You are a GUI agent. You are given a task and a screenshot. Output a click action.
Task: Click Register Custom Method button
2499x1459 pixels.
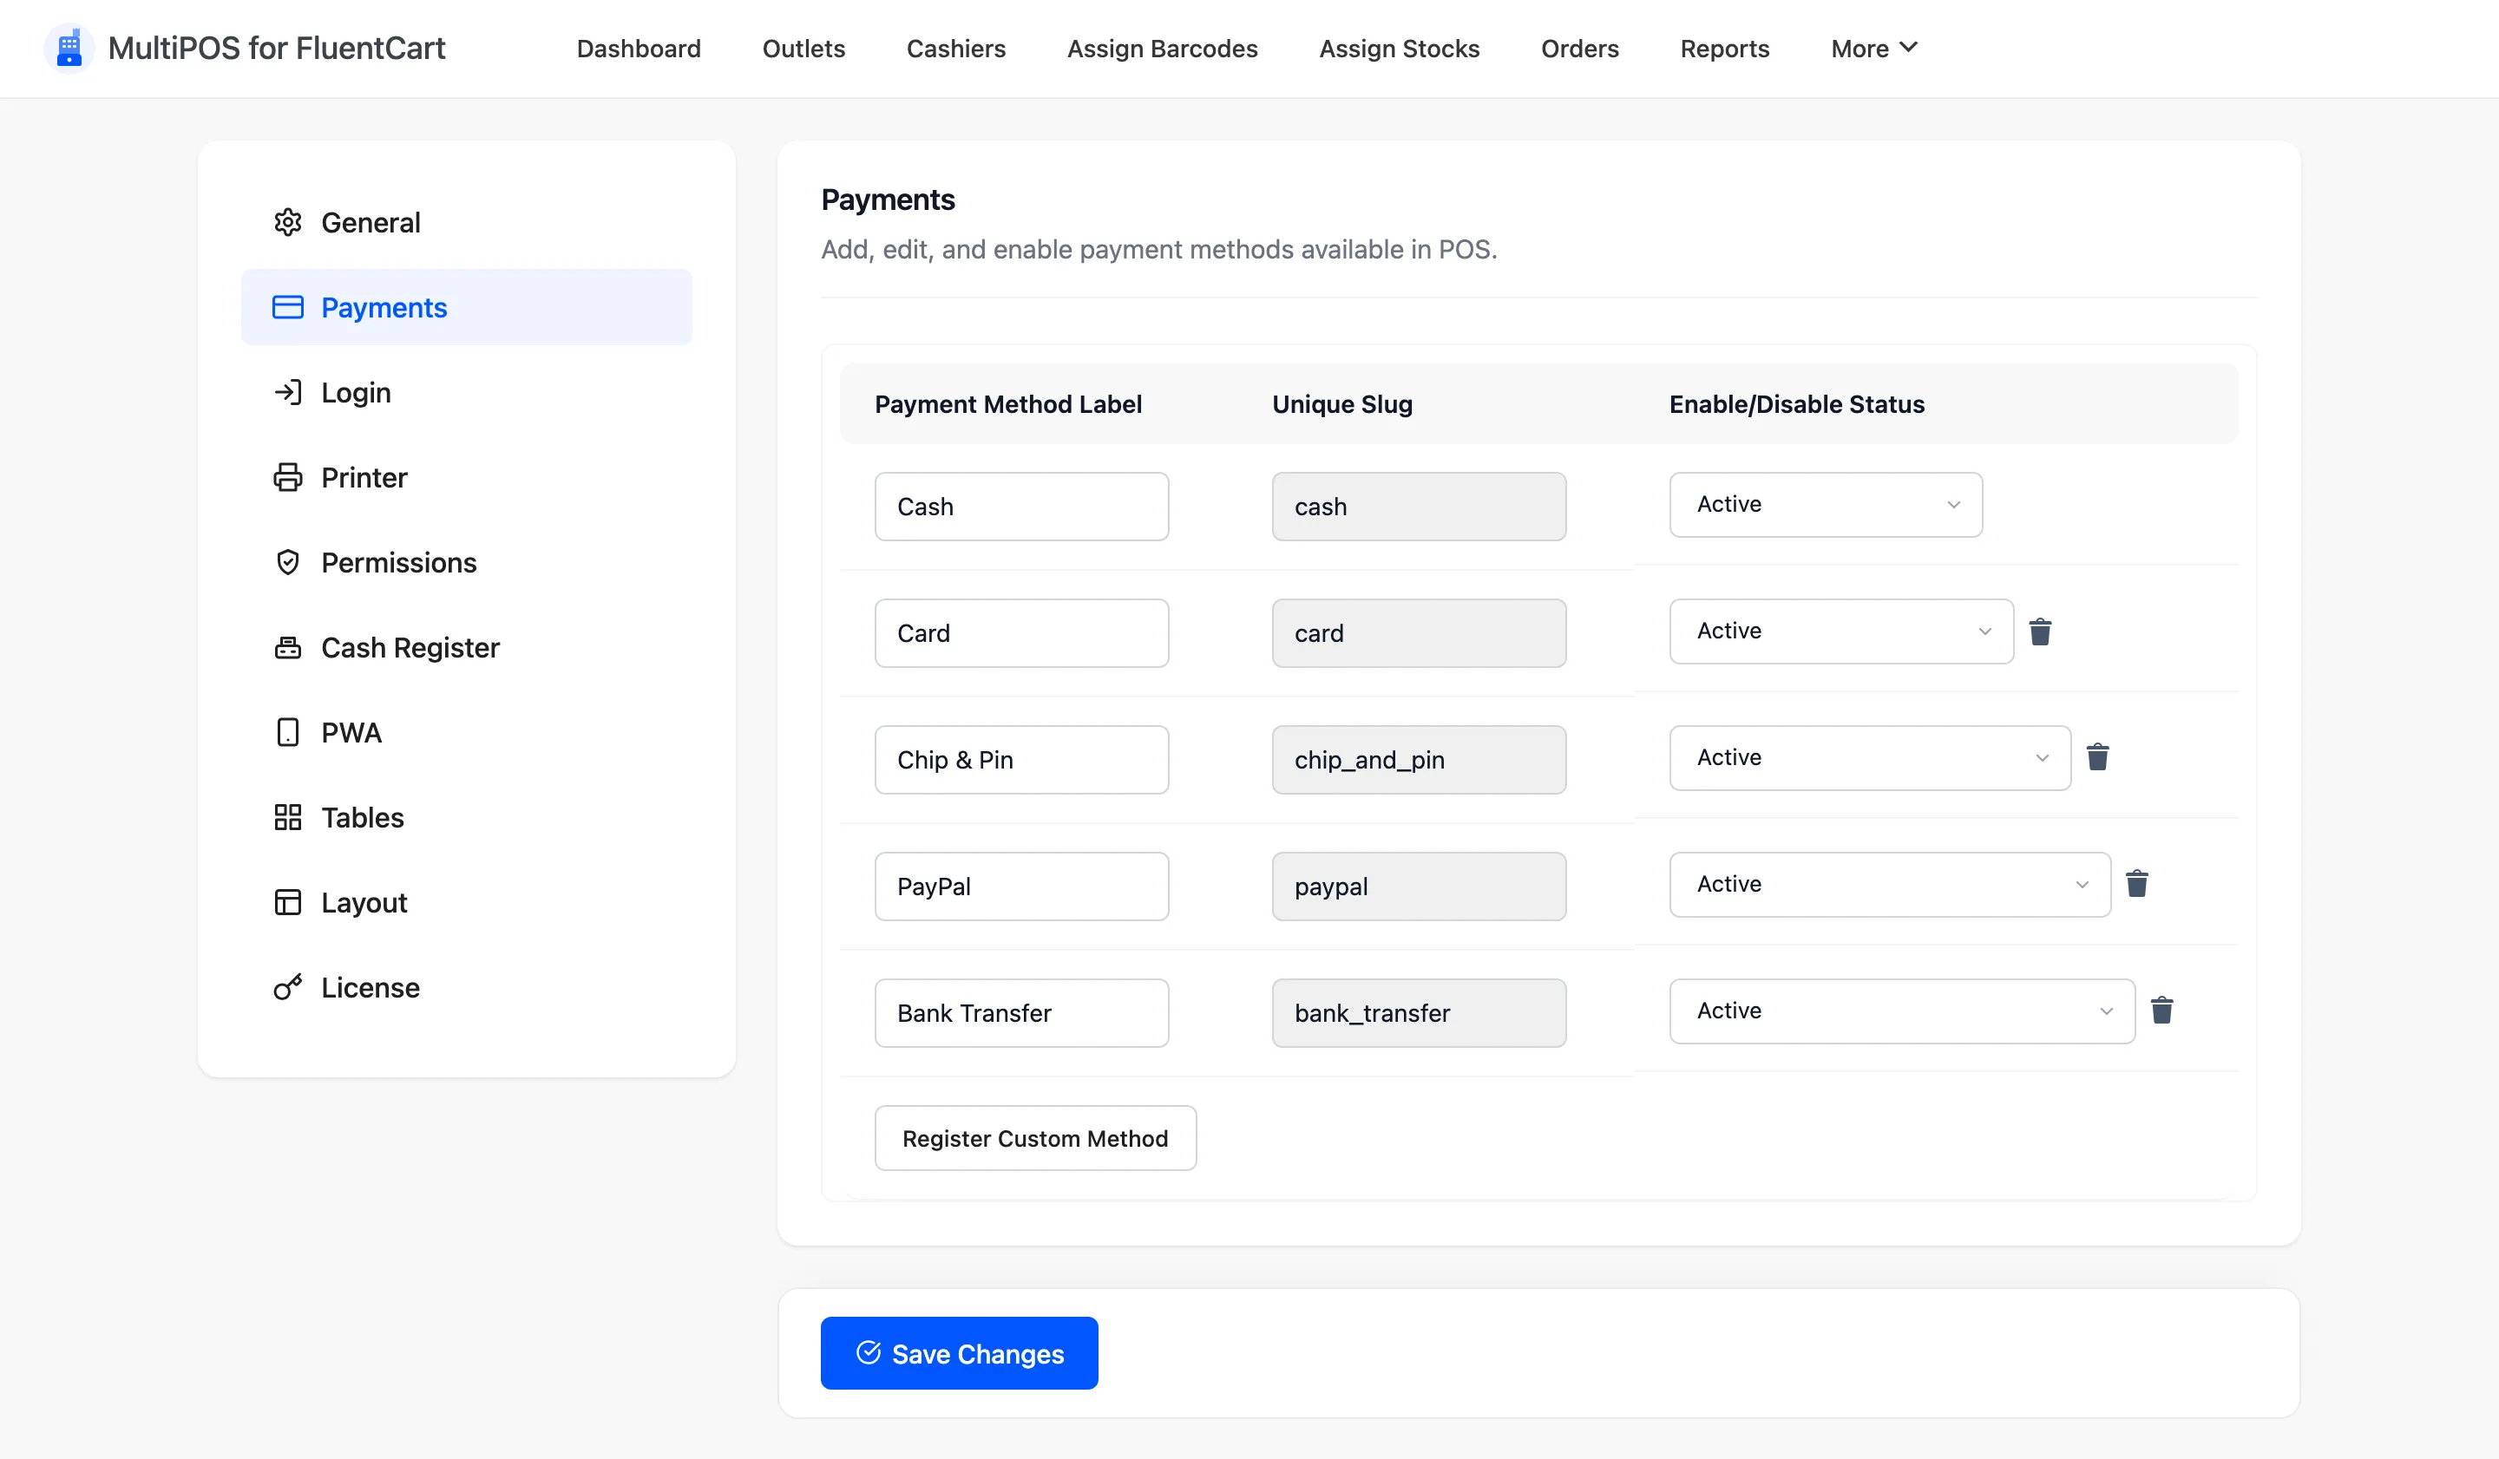click(1035, 1138)
